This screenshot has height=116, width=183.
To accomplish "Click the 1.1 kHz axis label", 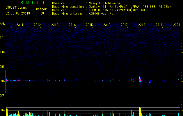I will pyautogui.click(x=2, y=38).
